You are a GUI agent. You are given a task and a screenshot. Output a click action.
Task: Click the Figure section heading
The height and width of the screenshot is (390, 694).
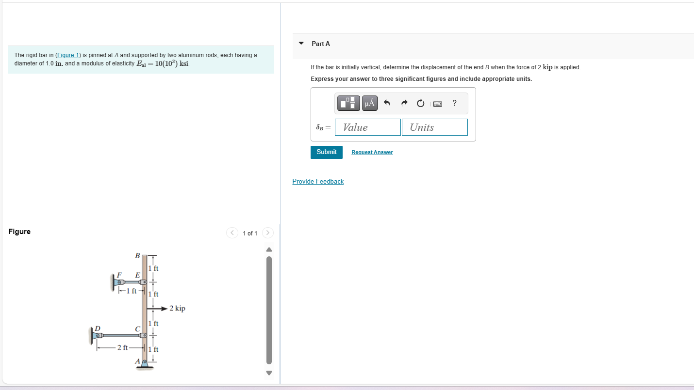pyautogui.click(x=19, y=232)
